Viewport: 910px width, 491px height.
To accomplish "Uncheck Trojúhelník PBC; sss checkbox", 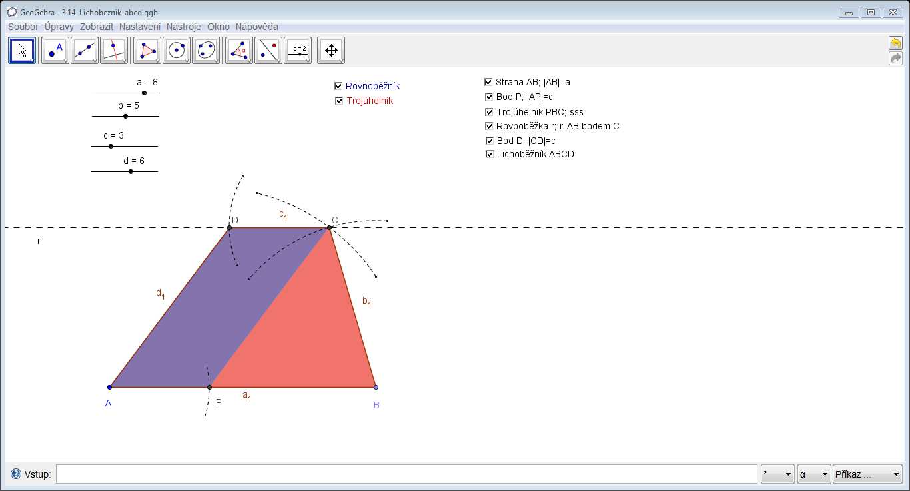I will 489,112.
